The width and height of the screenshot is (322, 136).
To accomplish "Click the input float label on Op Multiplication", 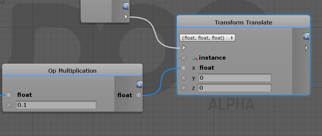I will (x=25, y=95).
